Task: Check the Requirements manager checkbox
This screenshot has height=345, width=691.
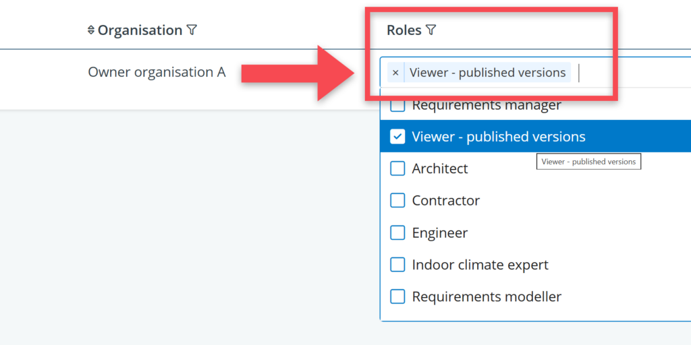Action: click(398, 106)
